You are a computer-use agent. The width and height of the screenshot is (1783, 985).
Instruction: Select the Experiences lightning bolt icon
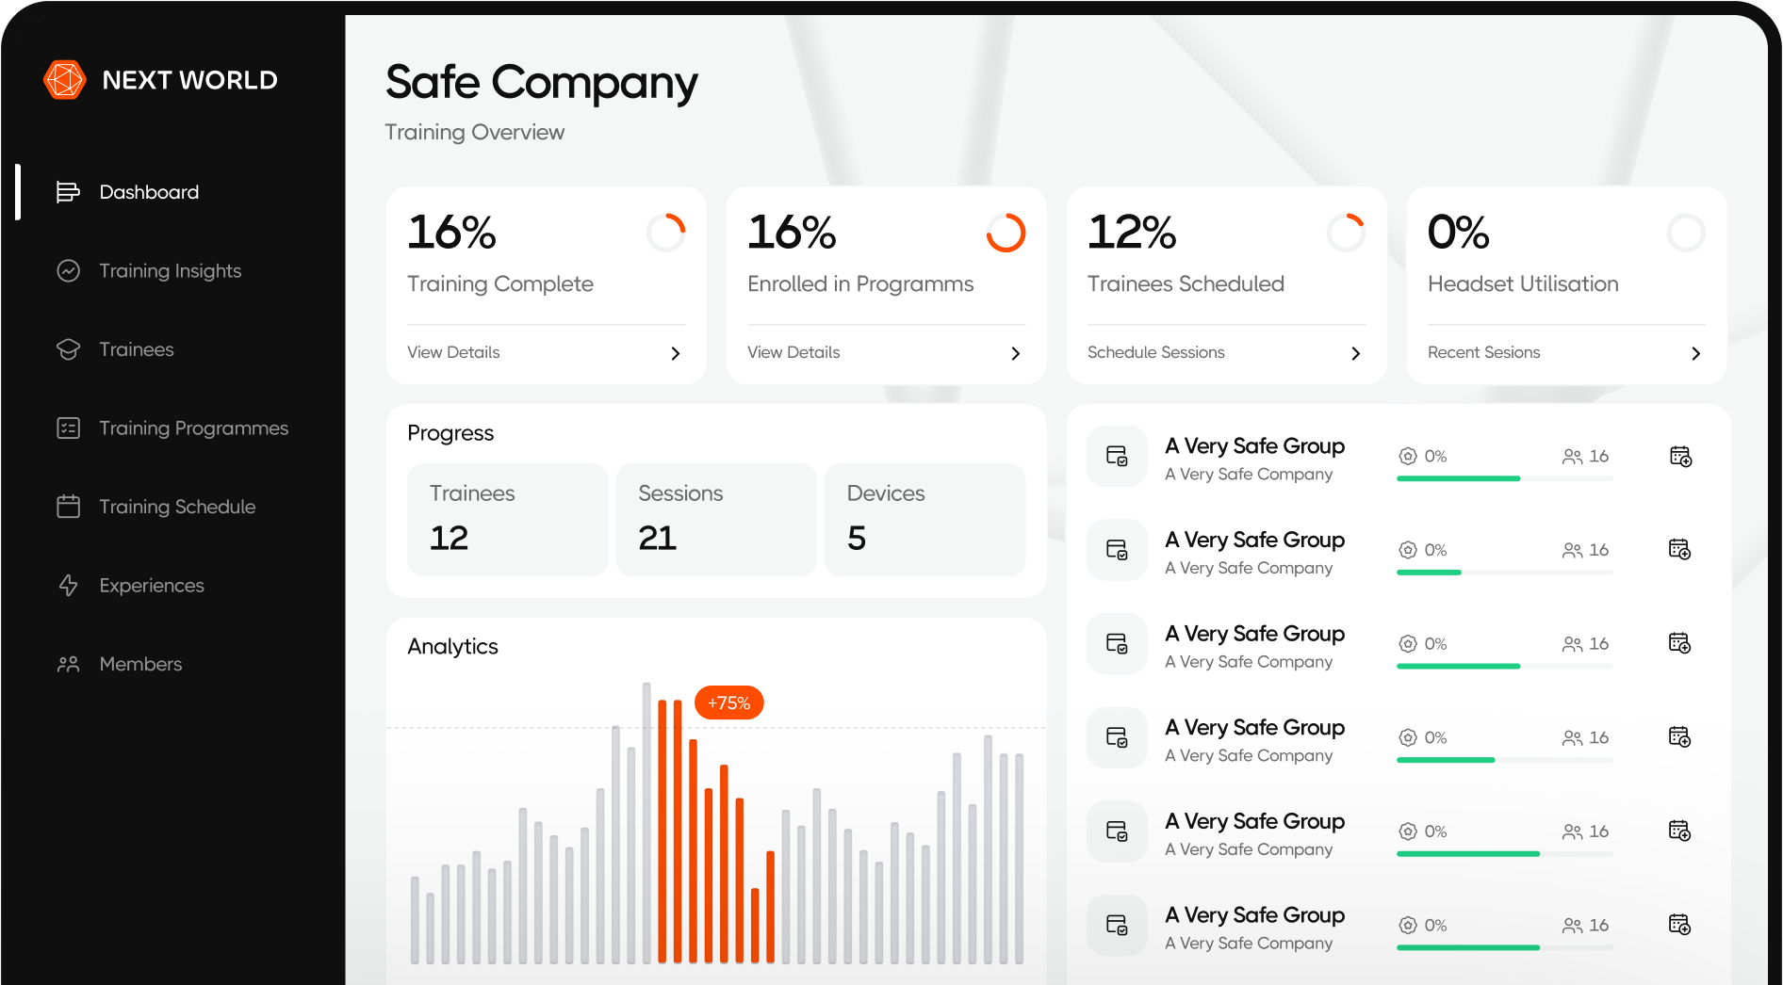point(67,585)
